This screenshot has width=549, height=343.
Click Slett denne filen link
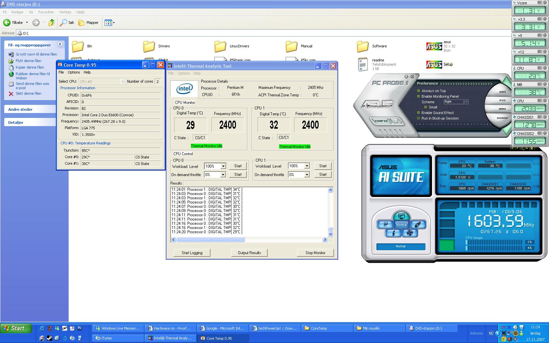pos(28,93)
